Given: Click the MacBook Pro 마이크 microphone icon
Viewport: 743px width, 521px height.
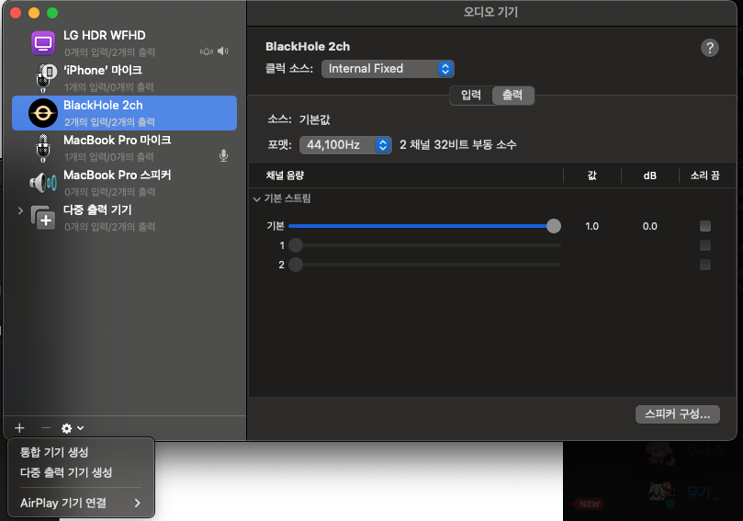Looking at the screenshot, I should coord(43,148).
